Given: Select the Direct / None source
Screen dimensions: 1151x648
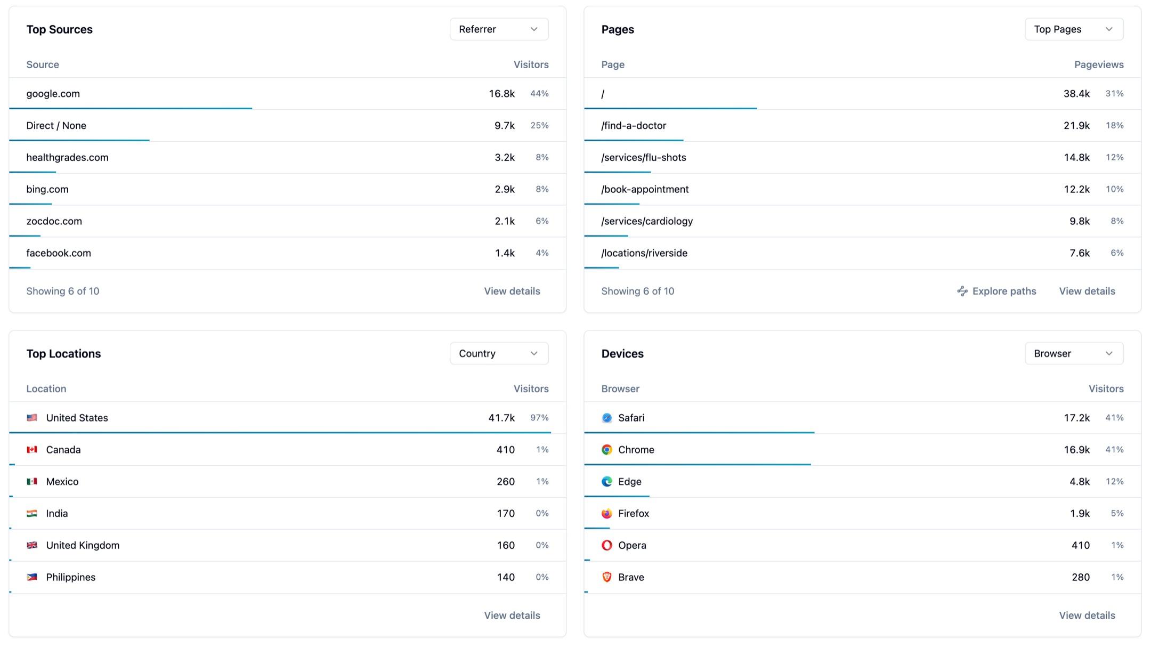Looking at the screenshot, I should 287,126.
